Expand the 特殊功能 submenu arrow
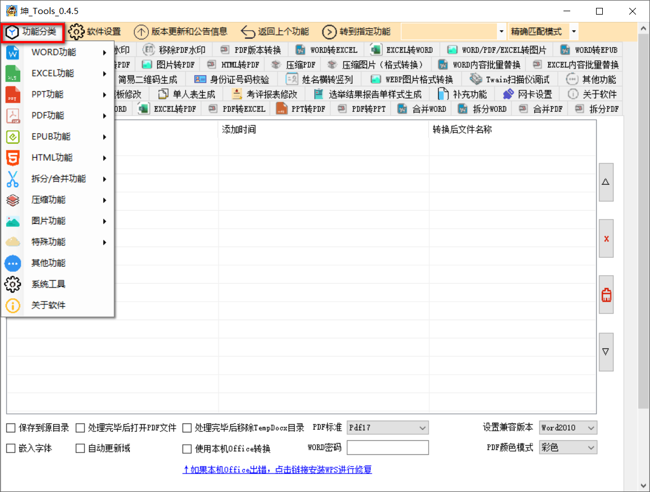Screen dimensions: 650x492 pyautogui.click(x=105, y=243)
